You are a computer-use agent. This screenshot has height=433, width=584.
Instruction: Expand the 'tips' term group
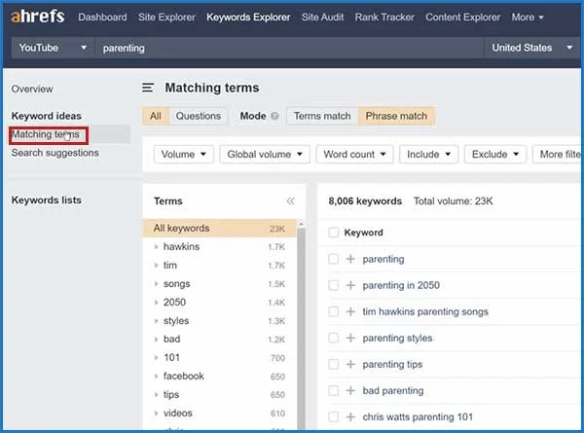[x=156, y=394]
